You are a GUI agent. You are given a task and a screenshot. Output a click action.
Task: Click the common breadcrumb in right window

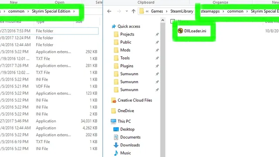pos(235,11)
